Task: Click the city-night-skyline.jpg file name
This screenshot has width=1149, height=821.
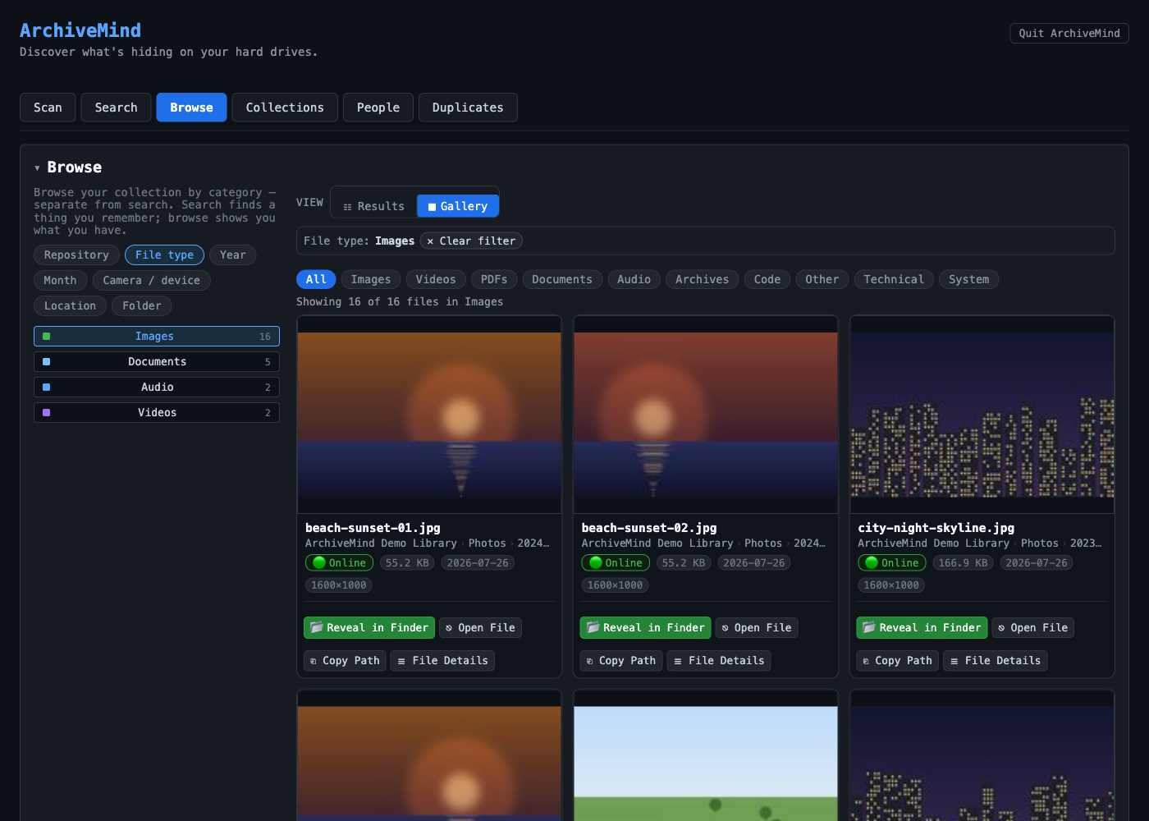Action: (936, 528)
